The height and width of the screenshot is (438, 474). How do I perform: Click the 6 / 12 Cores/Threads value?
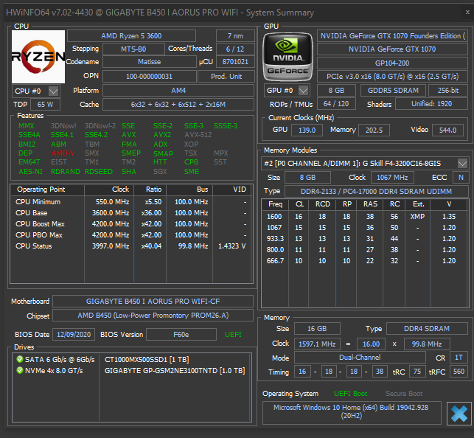click(235, 49)
